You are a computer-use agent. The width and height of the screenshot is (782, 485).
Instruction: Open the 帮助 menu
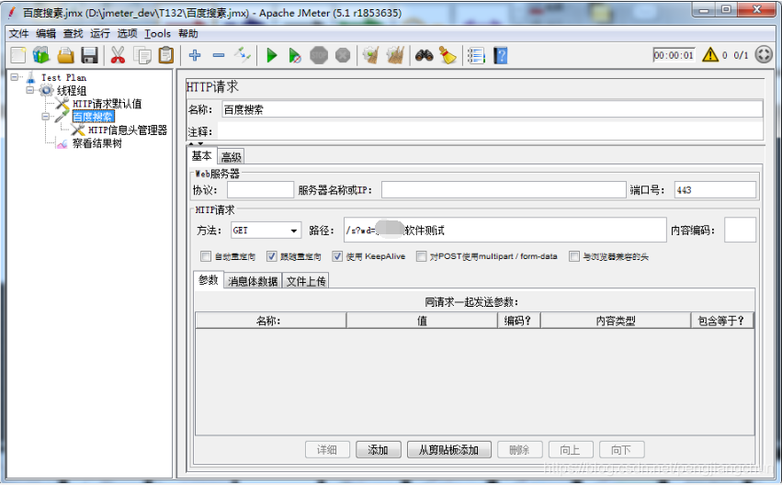(x=188, y=33)
